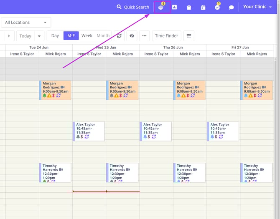Image resolution: width=280 pixels, height=219 pixels.
Task: Switch to Month view
Action: tap(103, 36)
